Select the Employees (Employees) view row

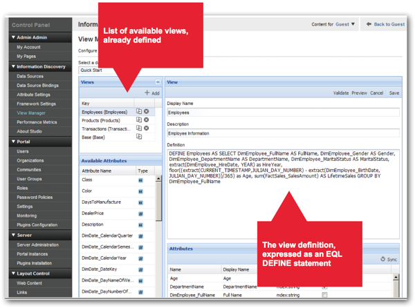[x=118, y=112]
